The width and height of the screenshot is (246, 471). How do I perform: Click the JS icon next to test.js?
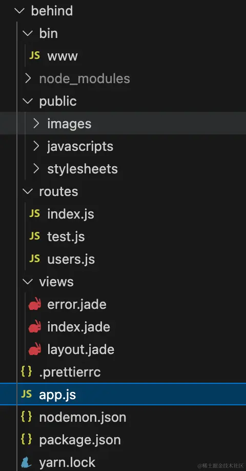pos(34,237)
